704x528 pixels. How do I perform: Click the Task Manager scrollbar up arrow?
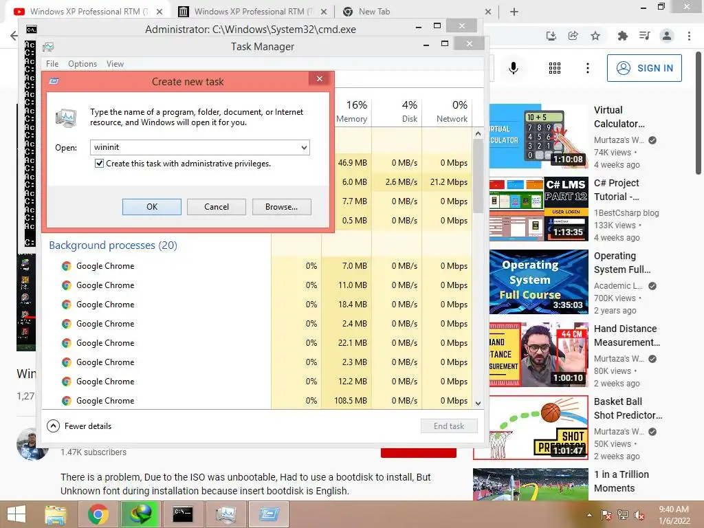478,133
